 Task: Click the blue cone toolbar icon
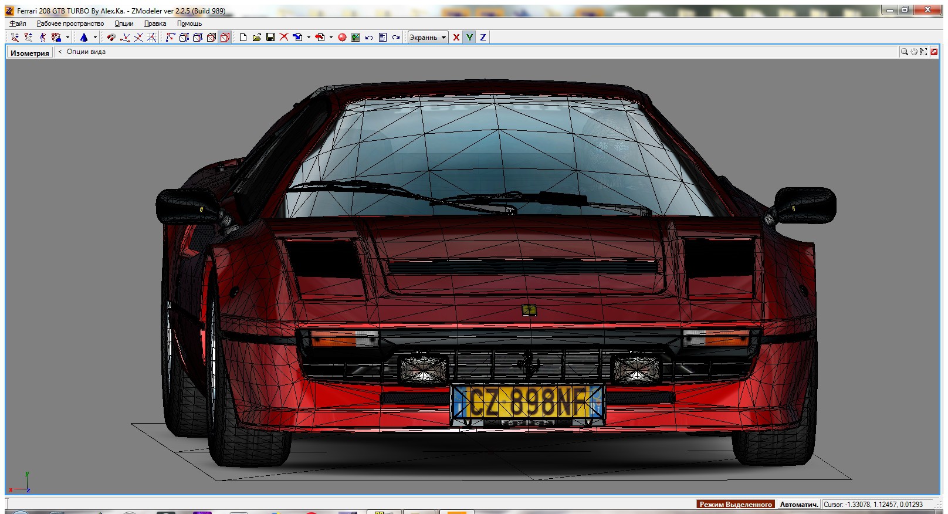click(x=84, y=37)
